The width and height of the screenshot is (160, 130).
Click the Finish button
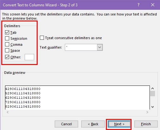[146, 124]
